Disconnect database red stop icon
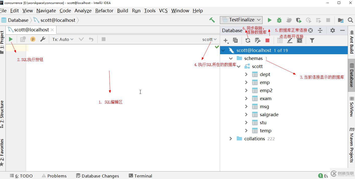 [267, 40]
